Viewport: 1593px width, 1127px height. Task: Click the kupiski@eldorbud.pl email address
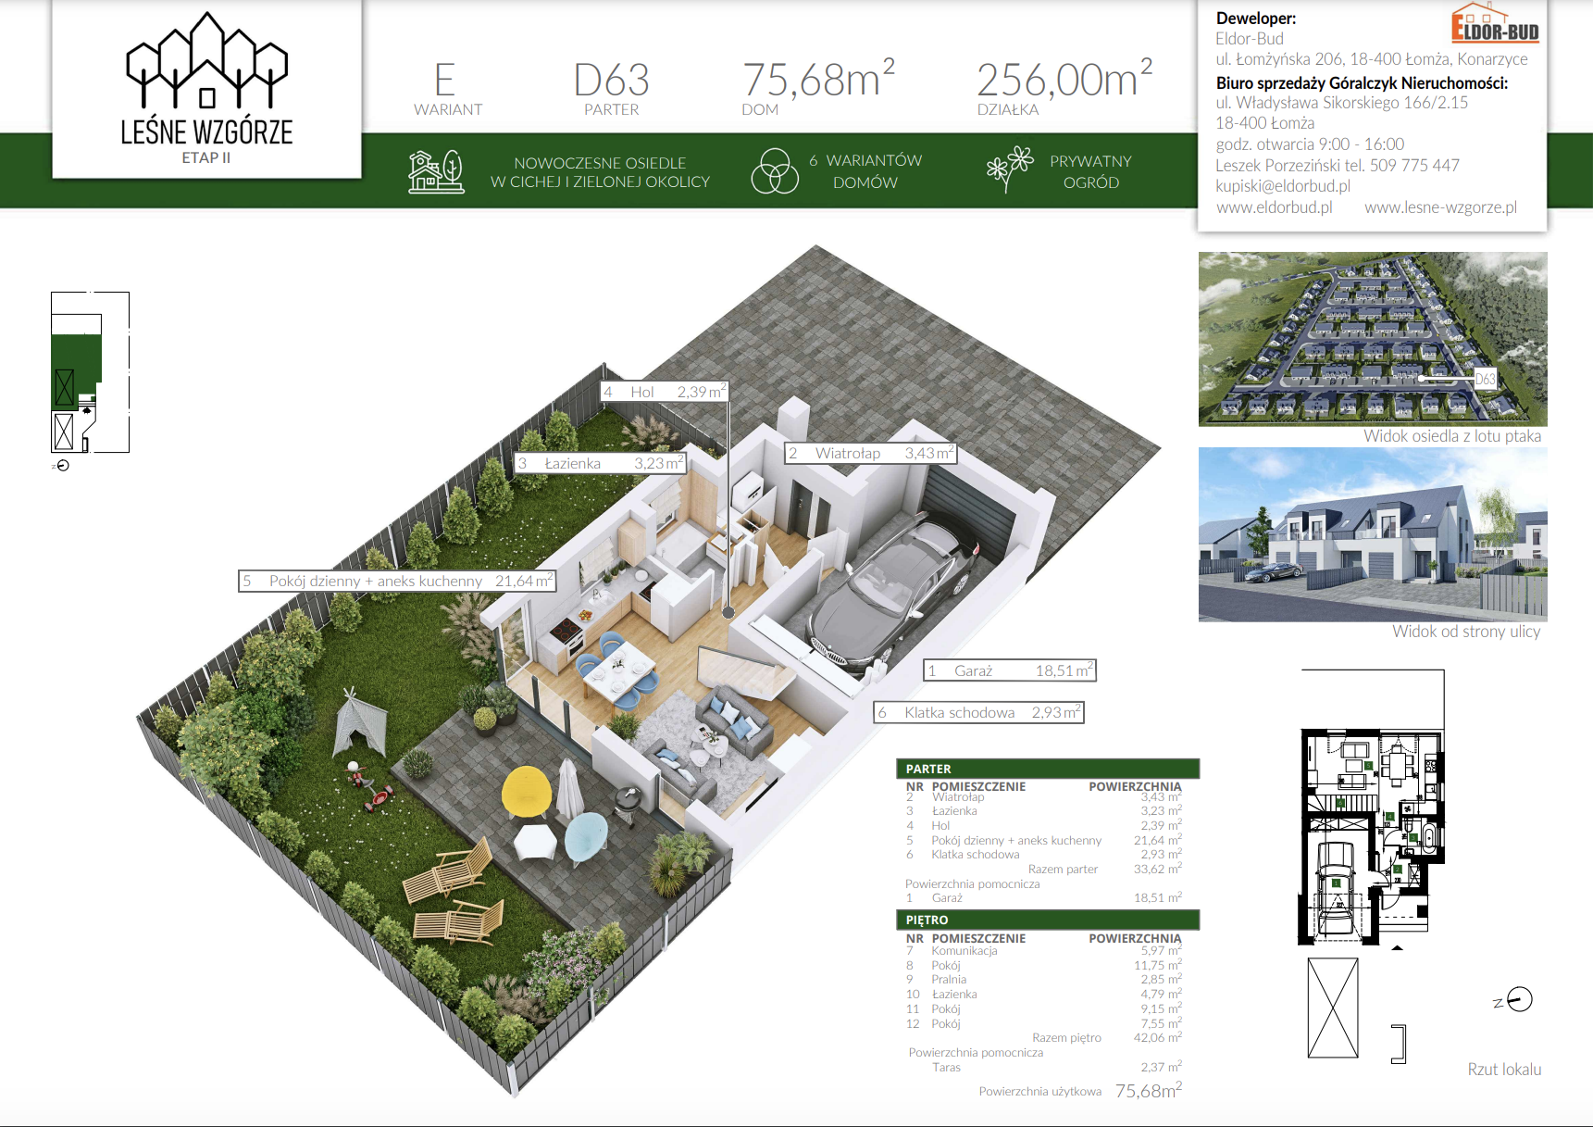[1282, 186]
